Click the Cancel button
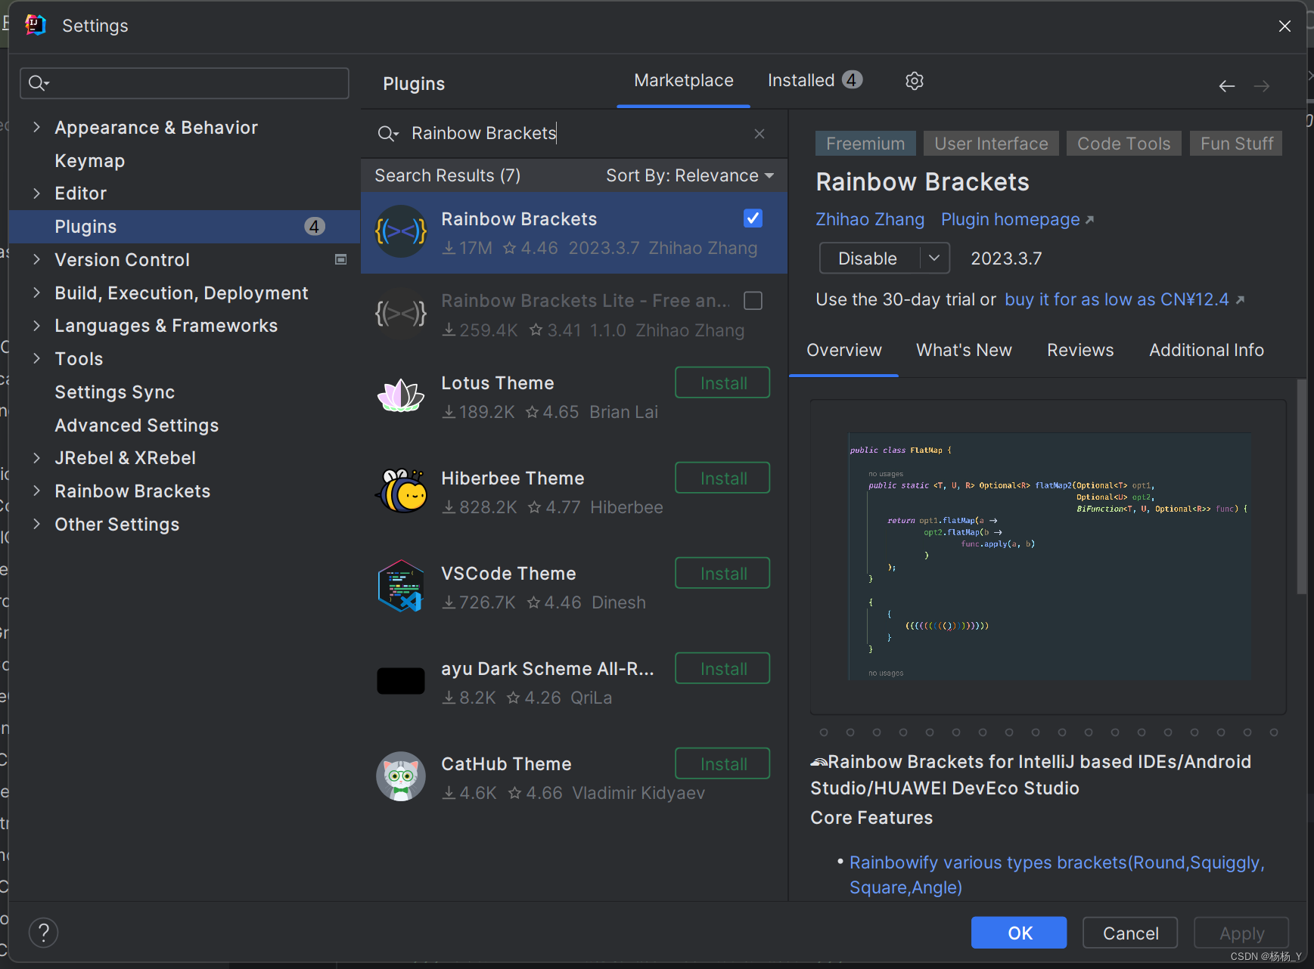Screen dimensions: 1314x969 coord(1130,933)
